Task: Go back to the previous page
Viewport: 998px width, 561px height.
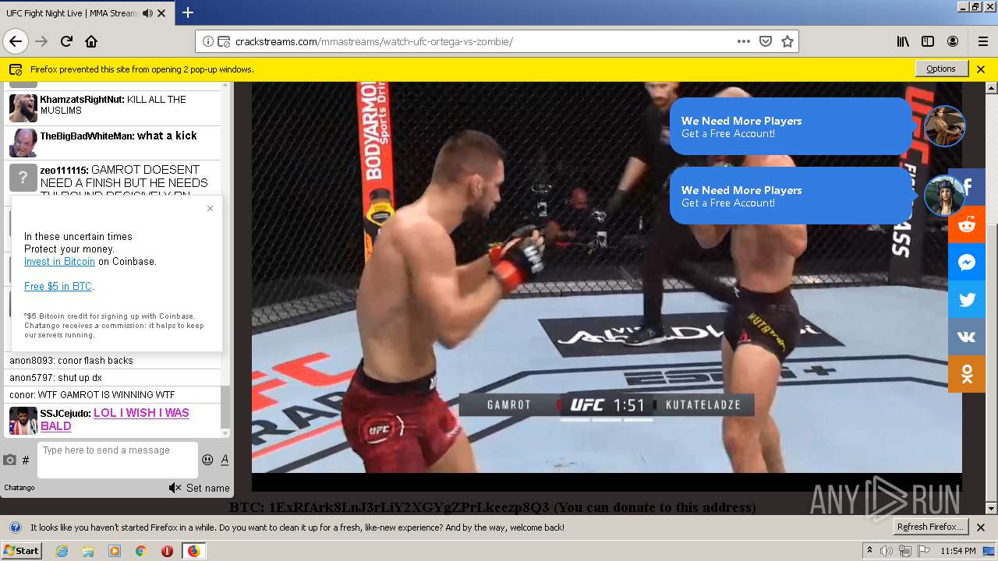Action: [16, 41]
